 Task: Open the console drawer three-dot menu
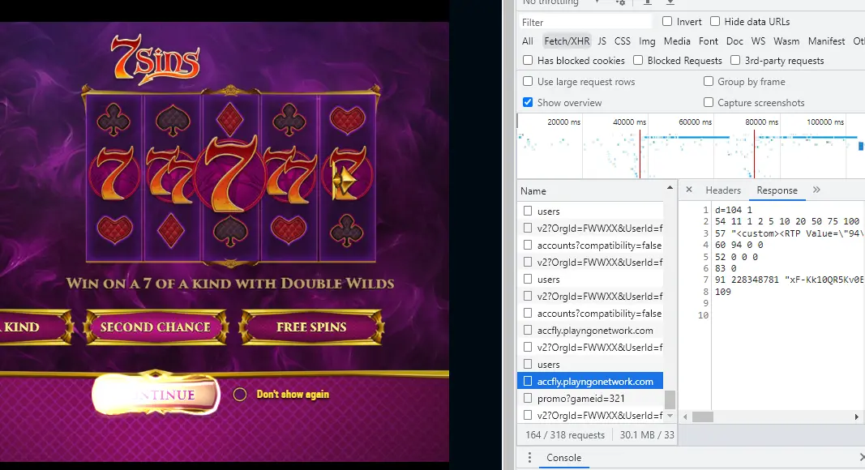click(x=529, y=457)
